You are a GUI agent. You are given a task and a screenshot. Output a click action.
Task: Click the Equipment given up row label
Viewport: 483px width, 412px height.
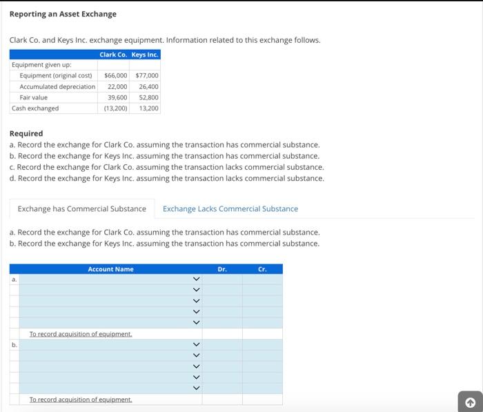(x=41, y=65)
